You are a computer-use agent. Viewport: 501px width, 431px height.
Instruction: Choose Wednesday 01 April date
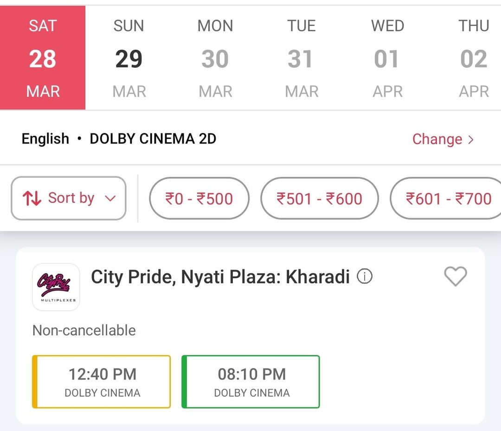387,58
